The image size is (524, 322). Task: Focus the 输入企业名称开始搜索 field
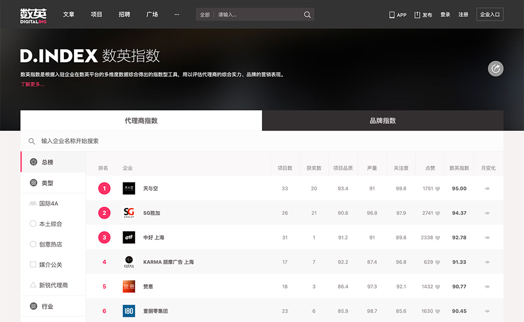pos(262,141)
